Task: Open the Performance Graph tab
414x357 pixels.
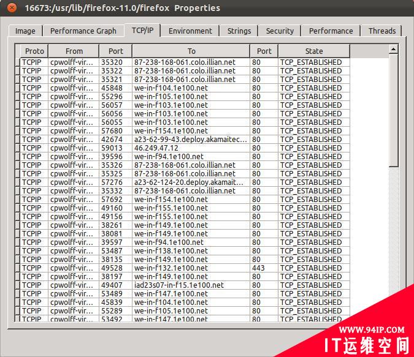Action: point(83,31)
